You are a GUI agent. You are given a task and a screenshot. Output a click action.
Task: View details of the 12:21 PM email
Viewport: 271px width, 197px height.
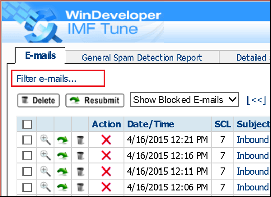click(46, 139)
